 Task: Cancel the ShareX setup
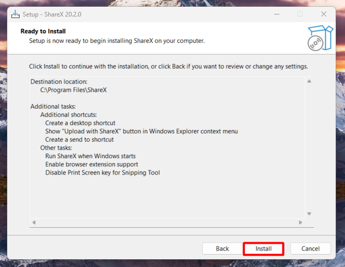[x=310, y=248]
